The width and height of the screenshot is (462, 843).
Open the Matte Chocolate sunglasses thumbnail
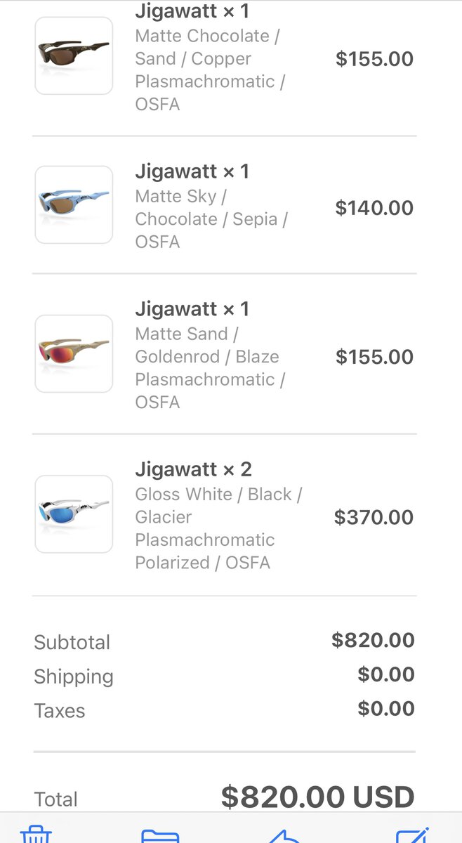(74, 55)
